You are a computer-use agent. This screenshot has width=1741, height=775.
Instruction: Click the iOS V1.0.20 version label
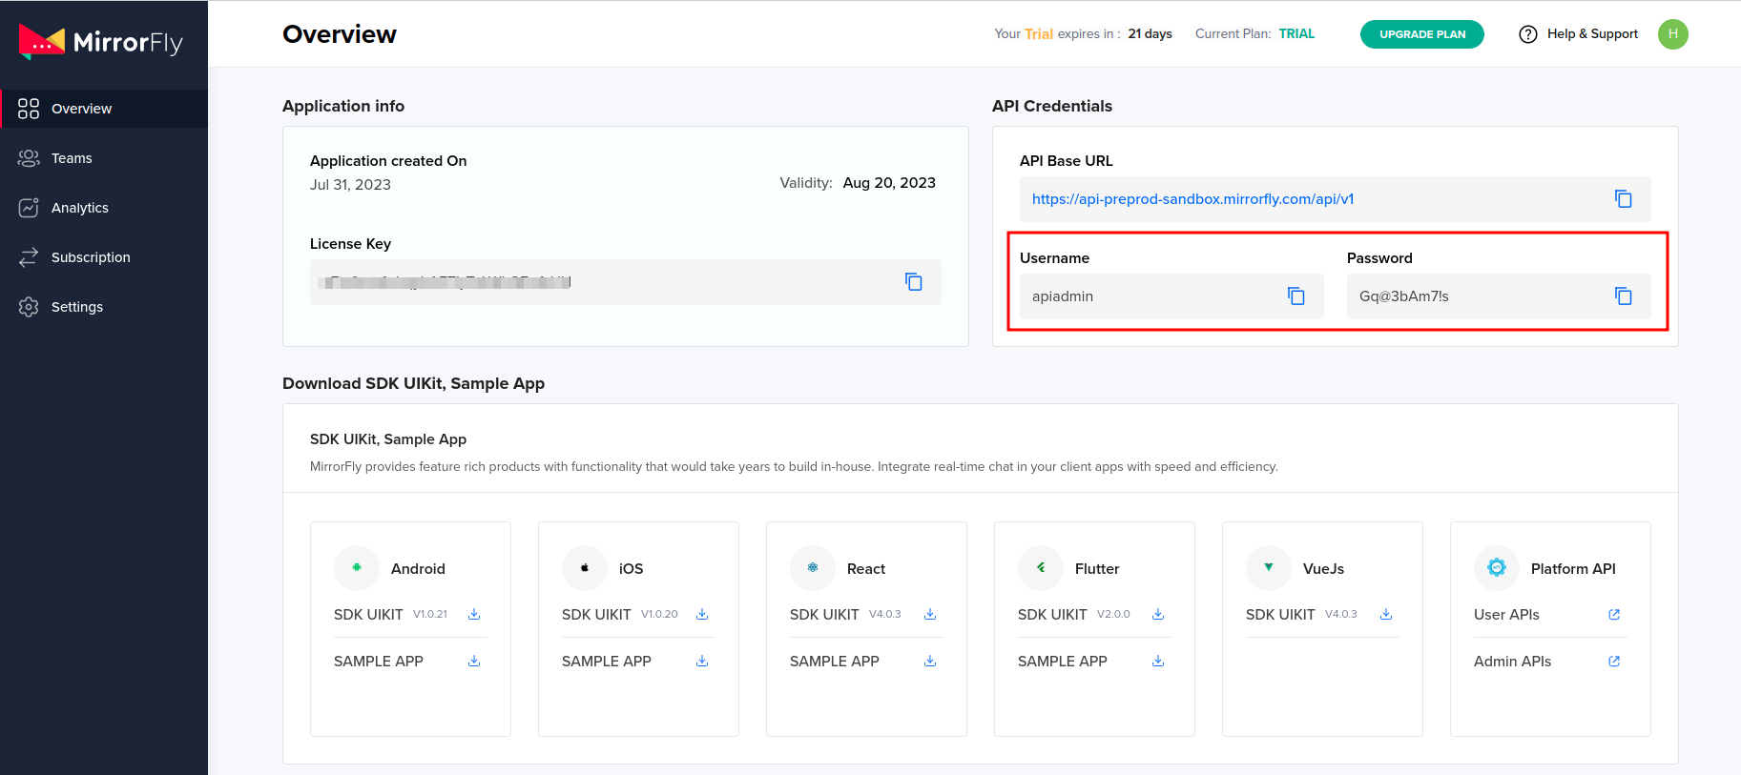pyautogui.click(x=659, y=614)
